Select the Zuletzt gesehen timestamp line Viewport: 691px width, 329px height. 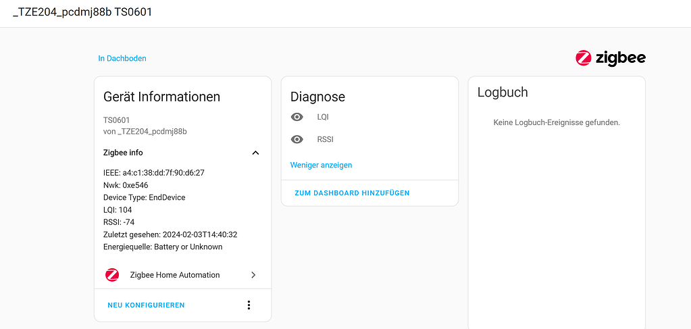tap(170, 234)
